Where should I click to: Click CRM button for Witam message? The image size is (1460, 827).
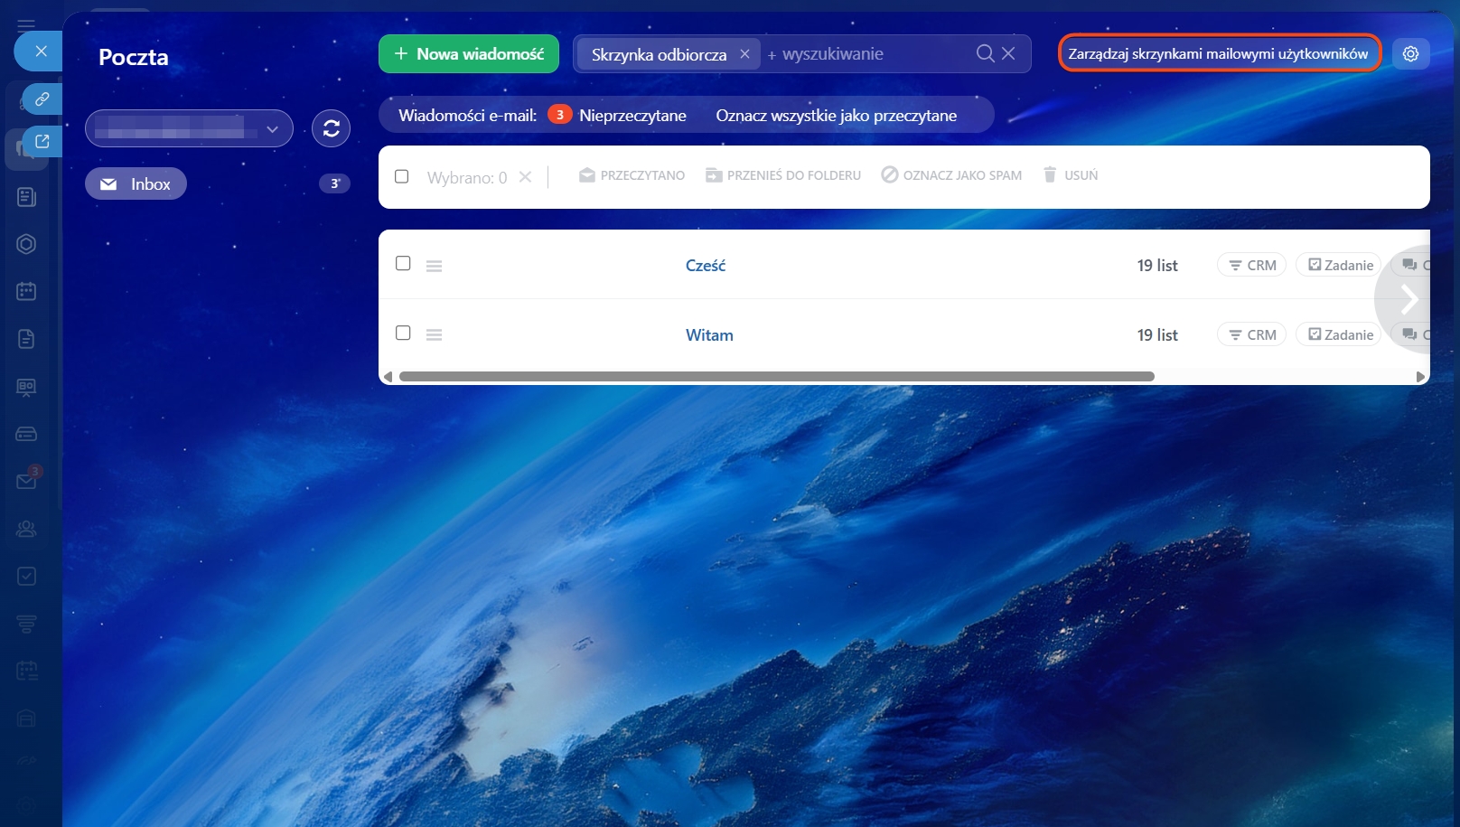(1252, 334)
